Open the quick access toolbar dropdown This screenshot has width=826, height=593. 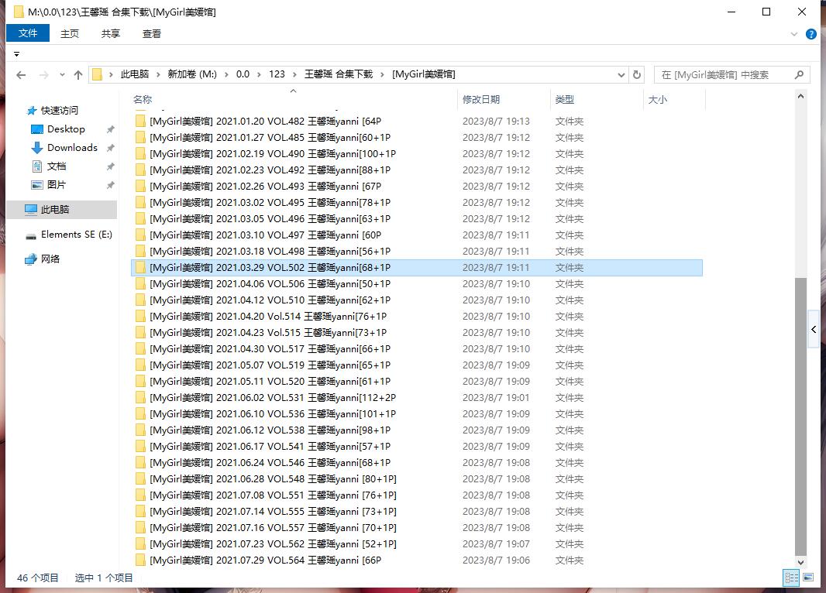click(x=16, y=54)
